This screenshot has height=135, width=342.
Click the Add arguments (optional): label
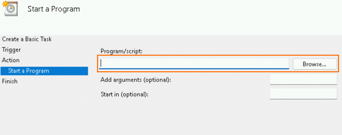[x=136, y=80]
